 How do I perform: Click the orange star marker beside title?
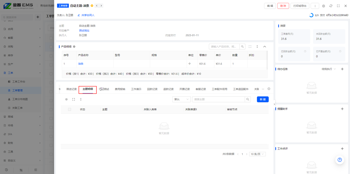pyautogui.click(x=92, y=6)
